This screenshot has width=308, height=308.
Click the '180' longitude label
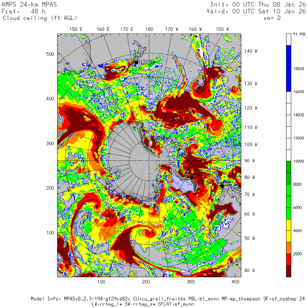click(x=149, y=29)
